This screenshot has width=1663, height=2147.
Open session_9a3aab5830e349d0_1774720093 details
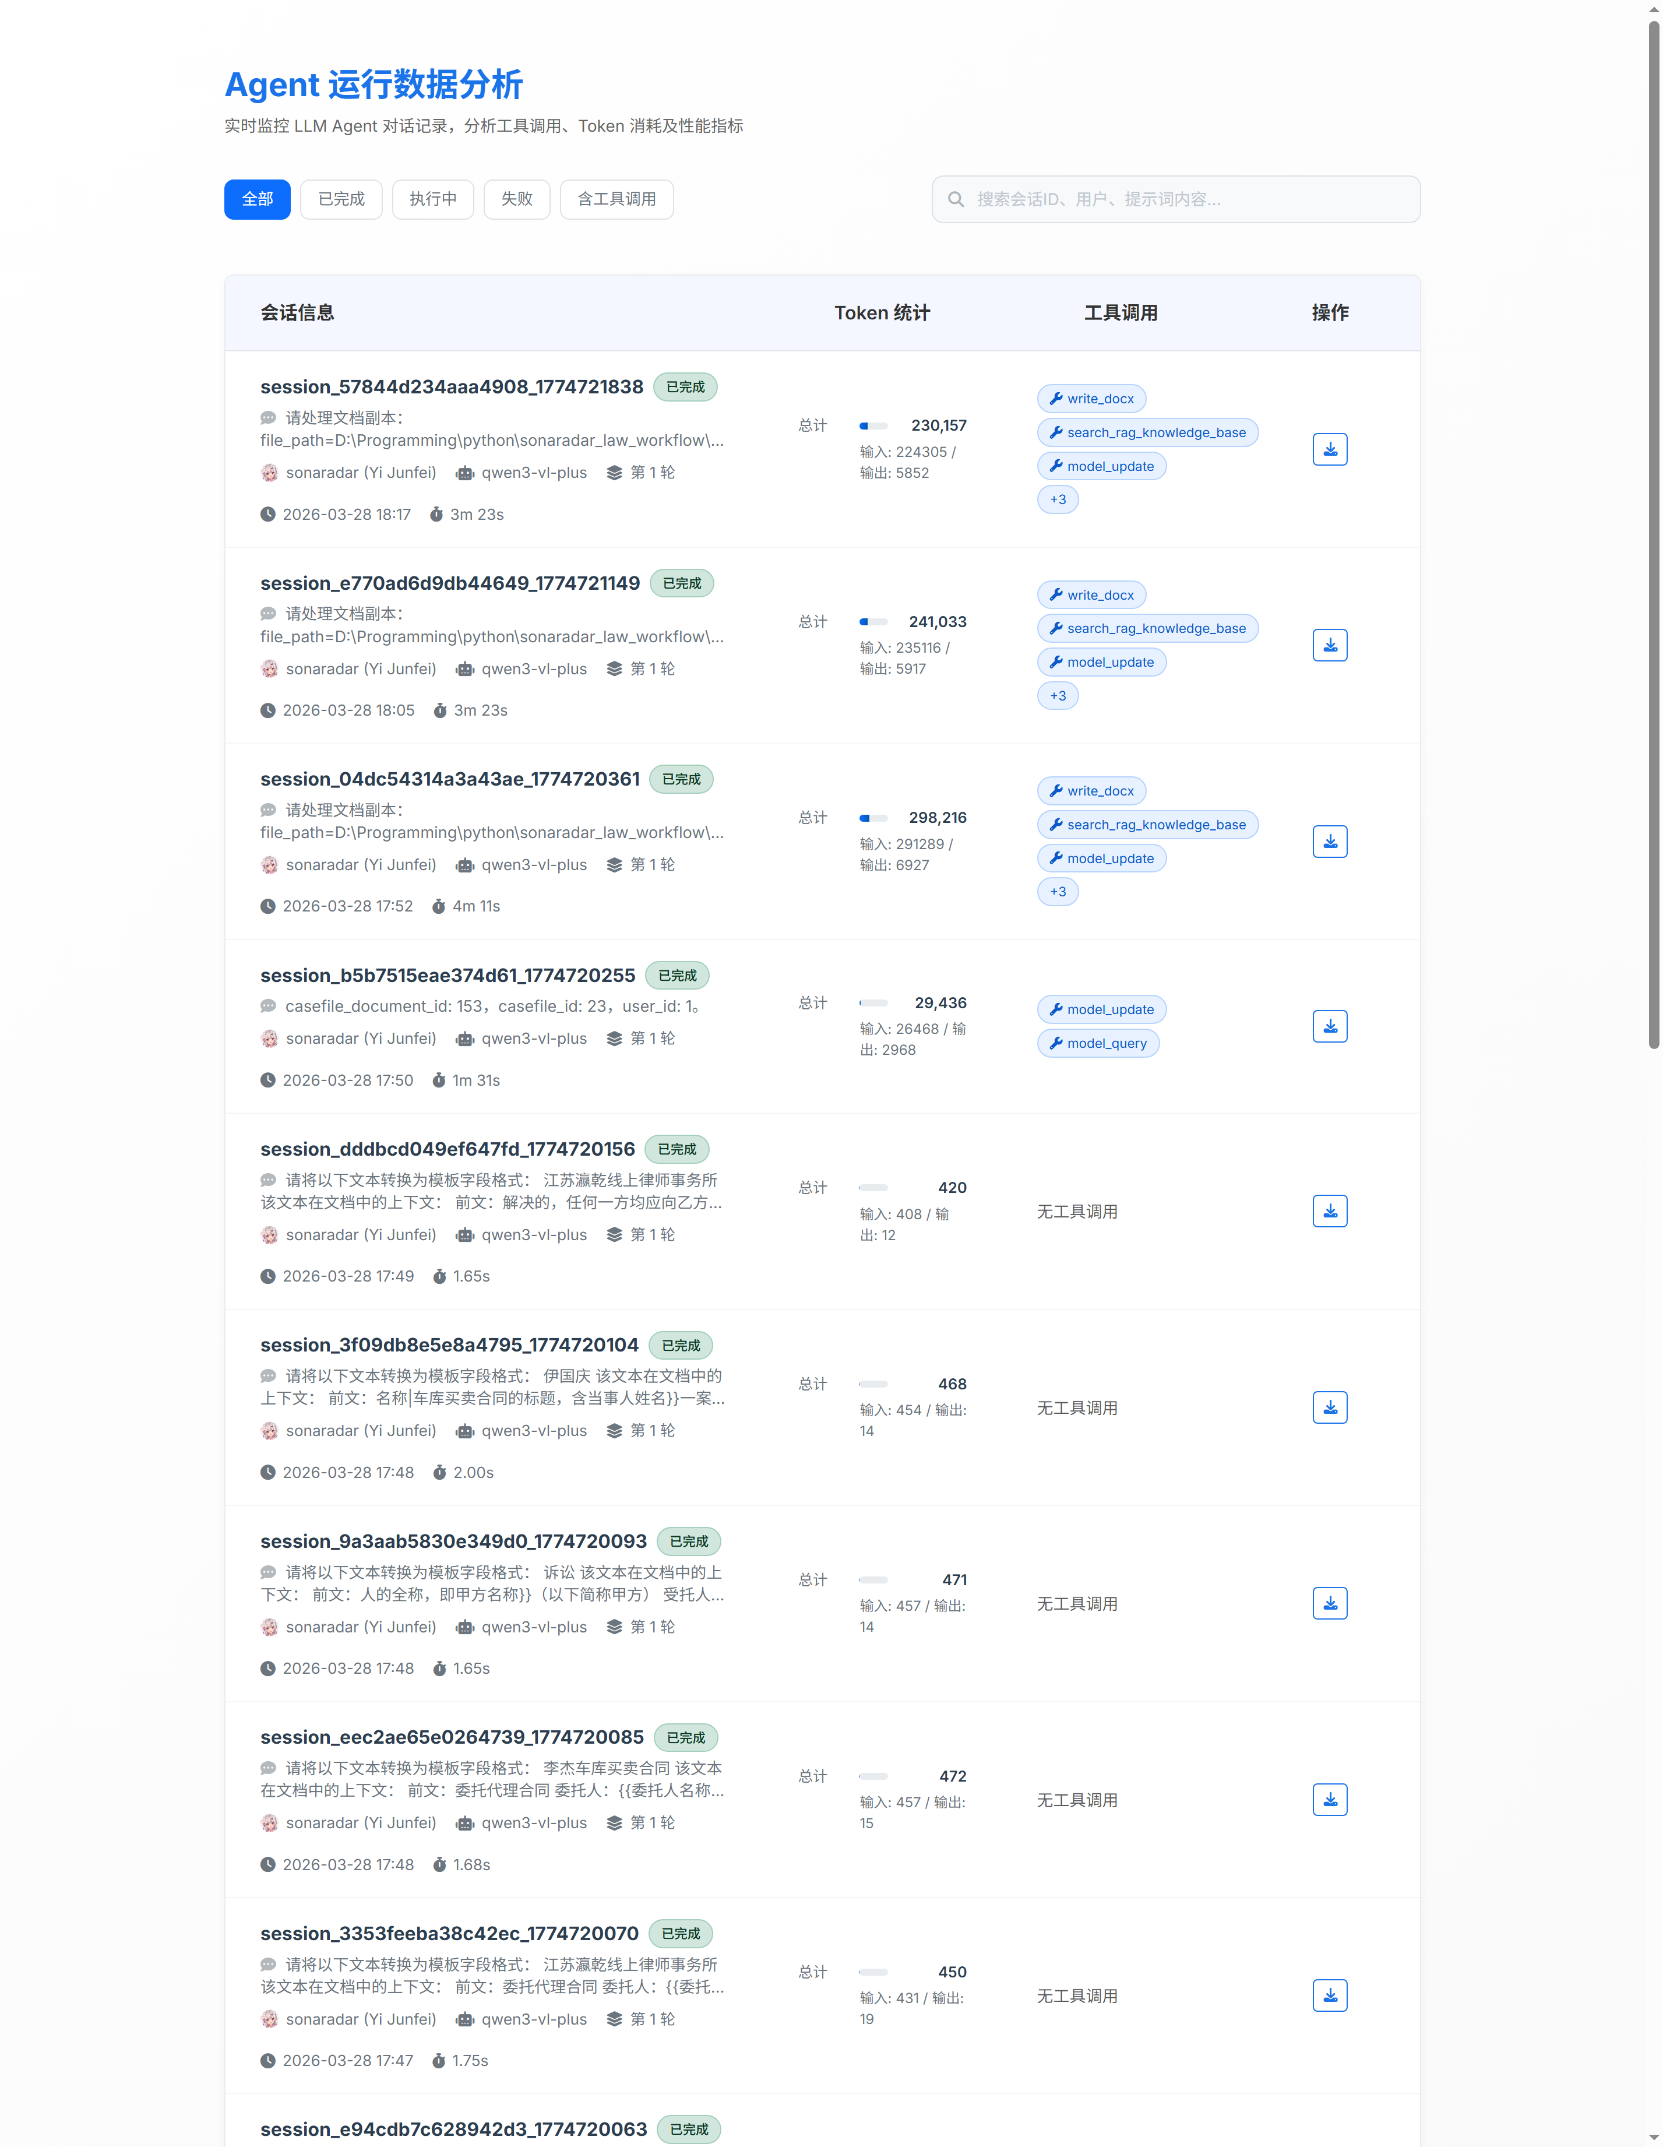pyautogui.click(x=453, y=1541)
